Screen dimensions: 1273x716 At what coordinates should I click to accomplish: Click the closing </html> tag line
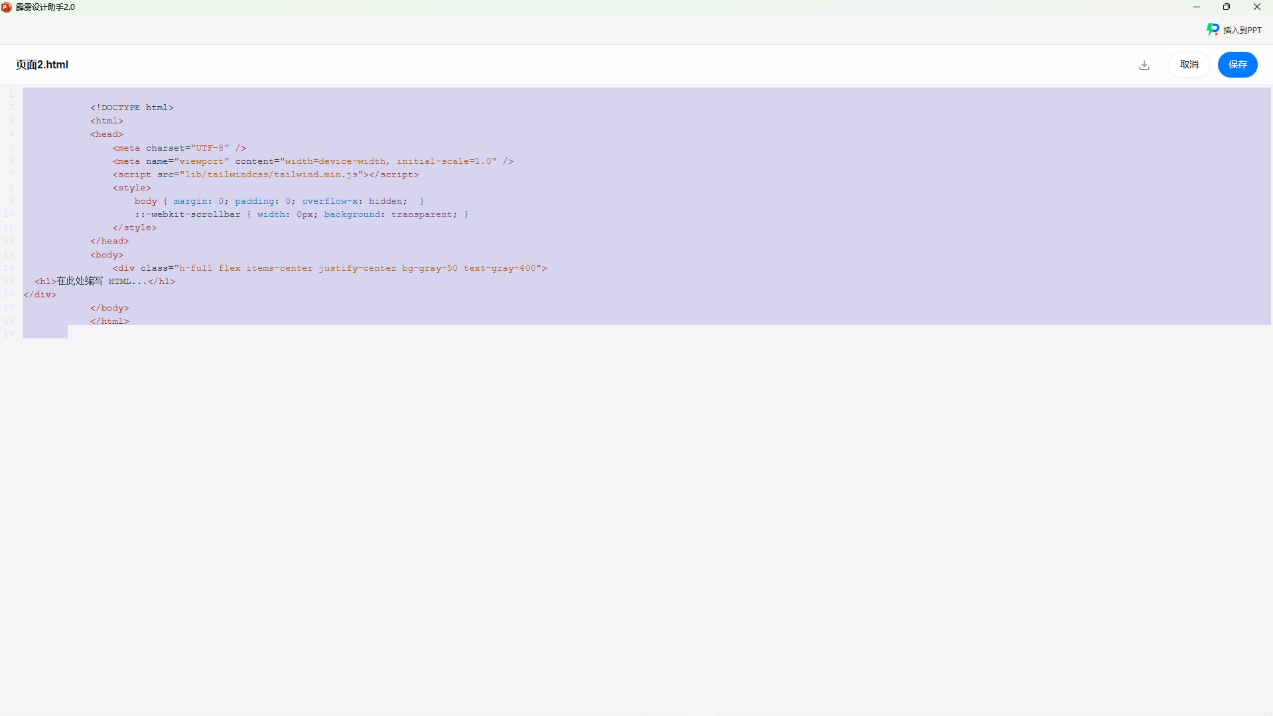click(x=109, y=321)
